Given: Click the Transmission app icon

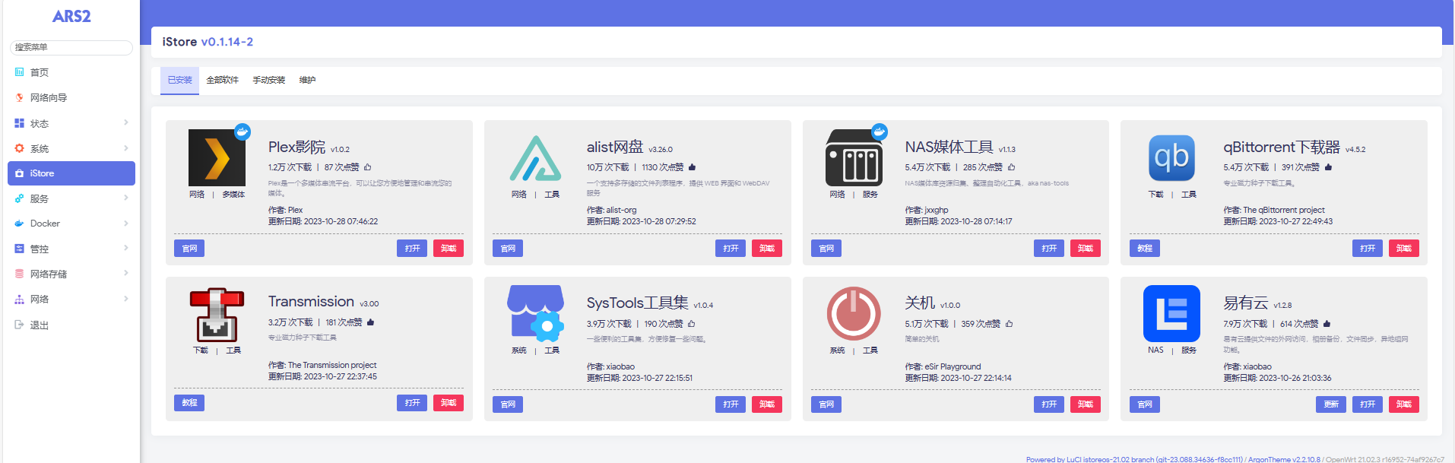Looking at the screenshot, I should tap(217, 315).
